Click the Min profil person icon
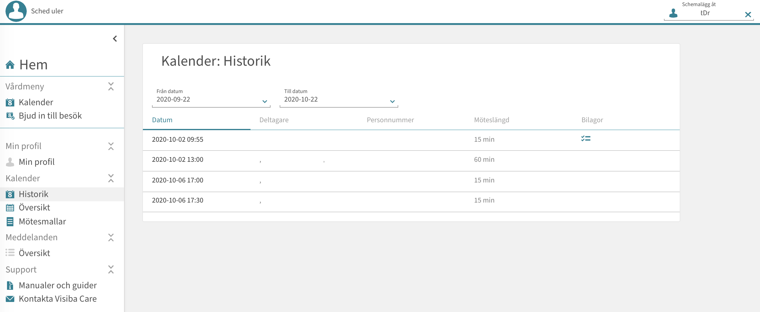 (10, 162)
